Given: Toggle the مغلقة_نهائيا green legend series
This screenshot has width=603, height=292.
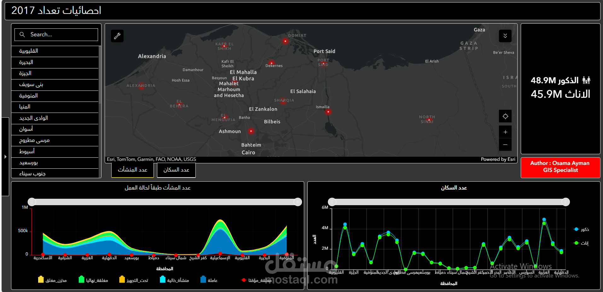Looking at the screenshot, I should pyautogui.click(x=93, y=280).
